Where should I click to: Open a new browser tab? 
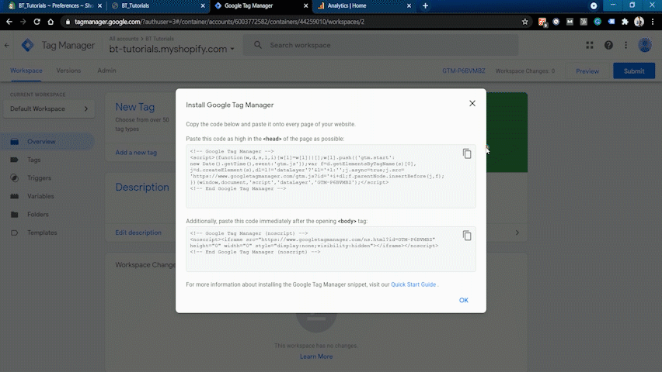click(x=425, y=5)
